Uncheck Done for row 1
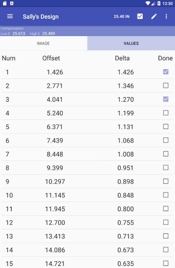Screen dimensions: 175x268 point(166,72)
